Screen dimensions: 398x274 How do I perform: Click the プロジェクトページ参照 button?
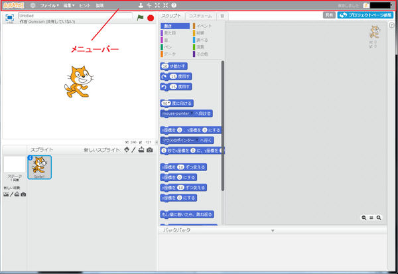[x=365, y=15]
